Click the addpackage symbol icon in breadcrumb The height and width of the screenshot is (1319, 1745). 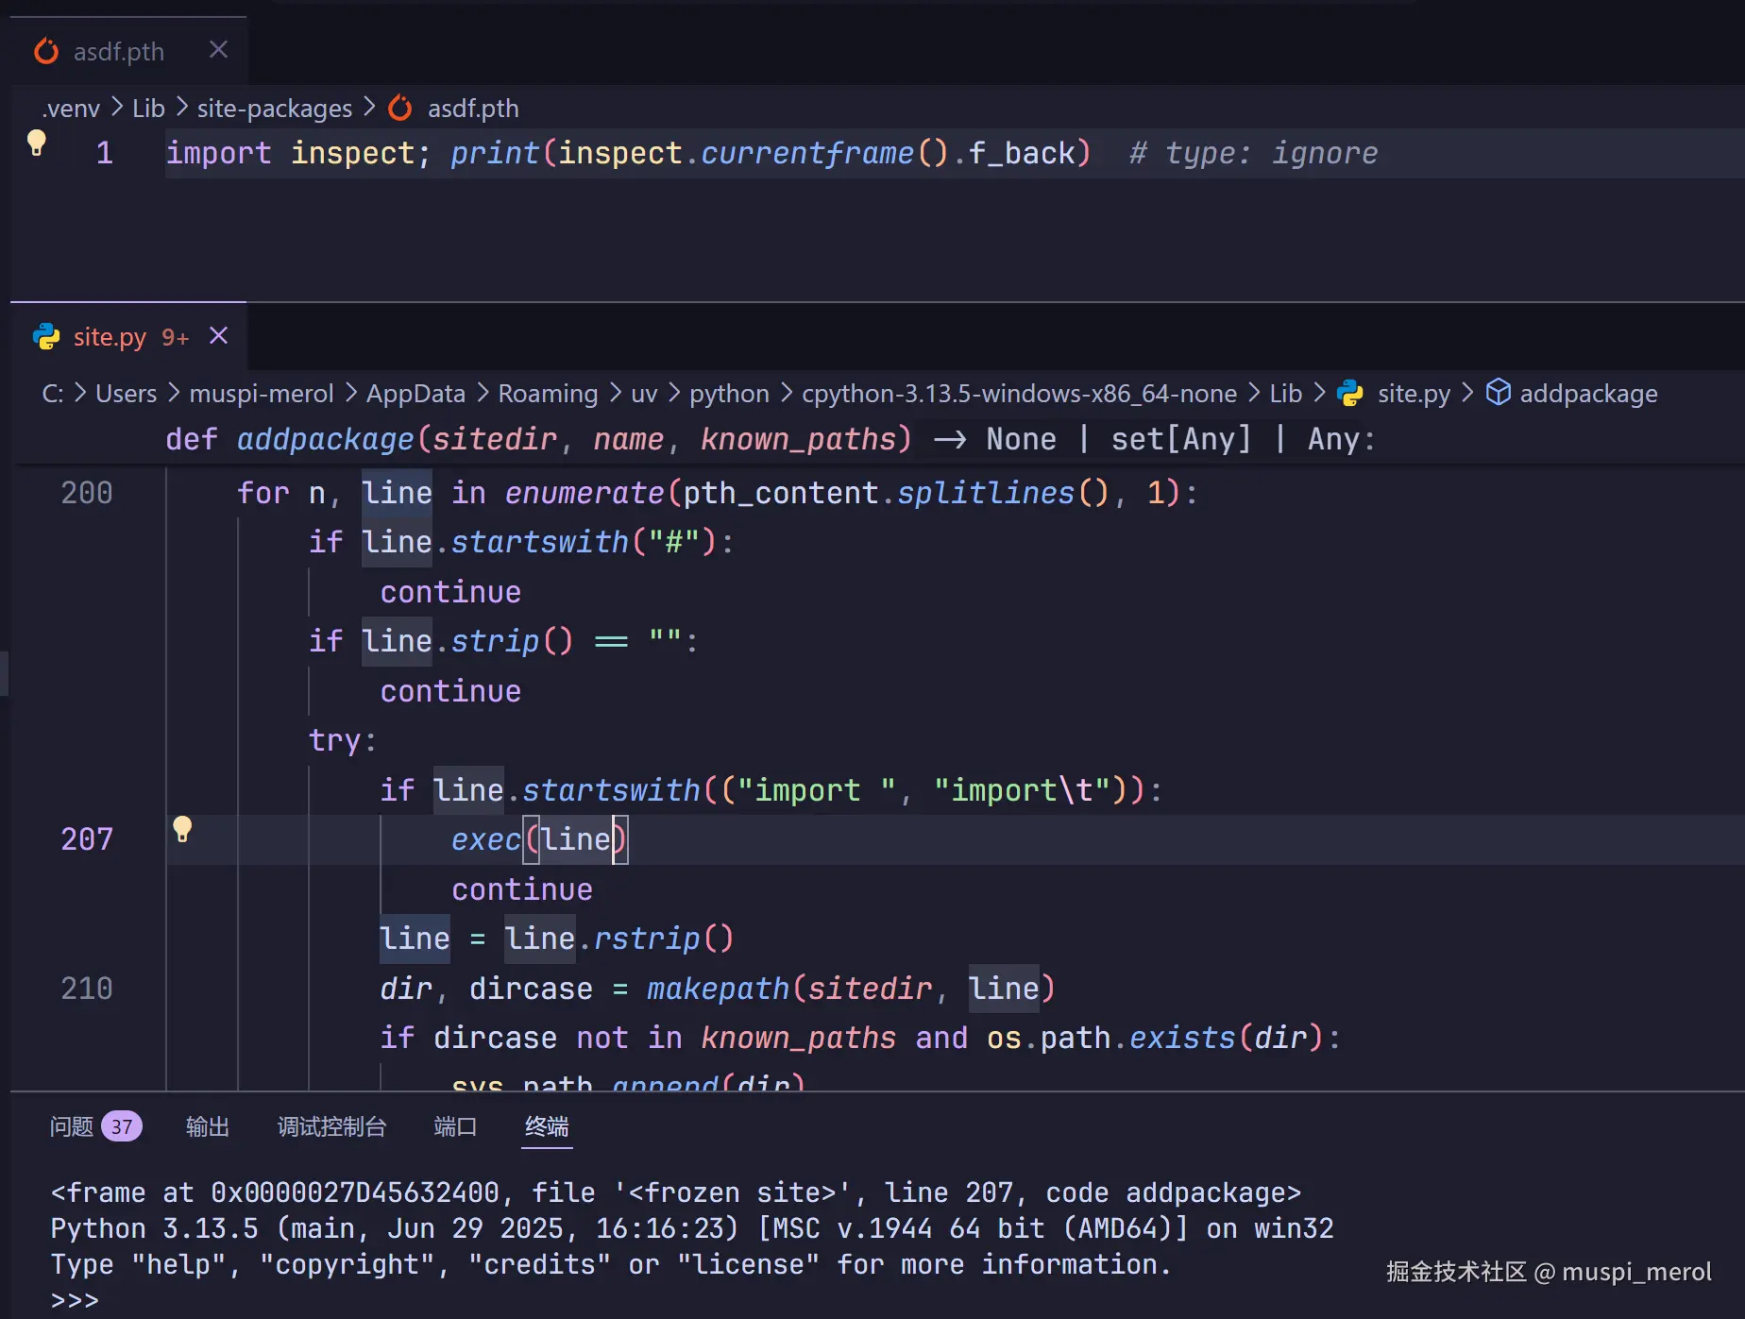pos(1499,392)
